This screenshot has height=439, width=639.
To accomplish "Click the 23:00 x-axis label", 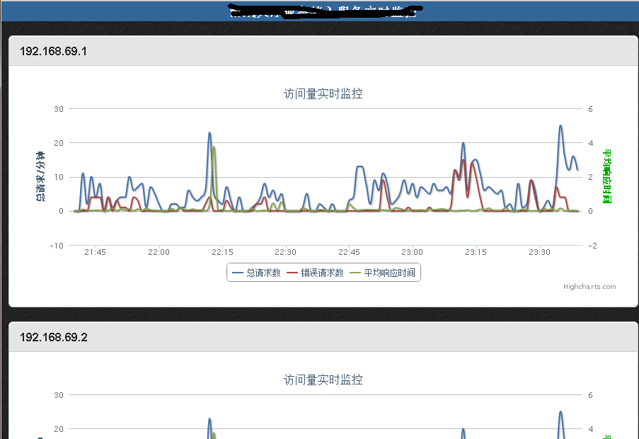I will click(x=412, y=252).
